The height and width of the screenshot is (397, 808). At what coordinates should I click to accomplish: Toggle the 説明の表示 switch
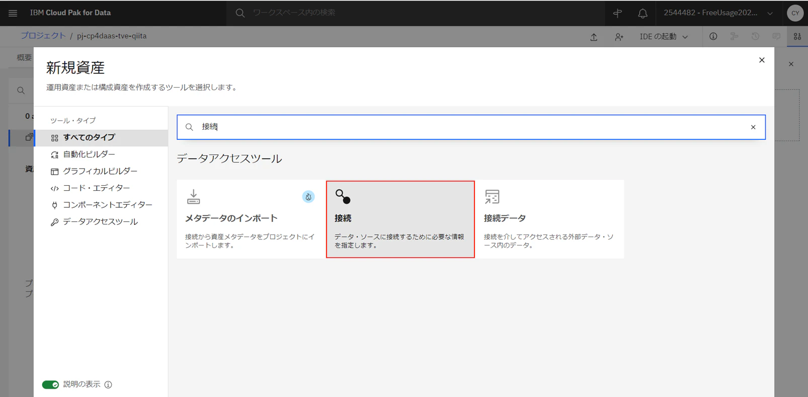pos(50,384)
